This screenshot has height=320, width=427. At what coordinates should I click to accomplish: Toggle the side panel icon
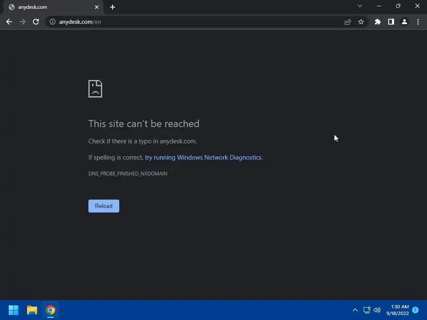click(391, 22)
